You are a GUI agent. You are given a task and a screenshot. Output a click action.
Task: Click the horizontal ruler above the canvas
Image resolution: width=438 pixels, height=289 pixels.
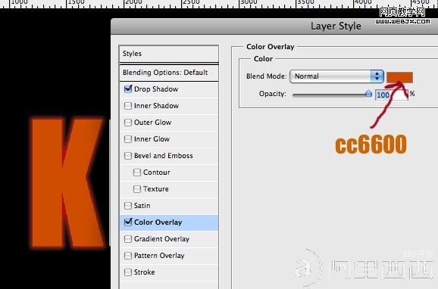219,4
